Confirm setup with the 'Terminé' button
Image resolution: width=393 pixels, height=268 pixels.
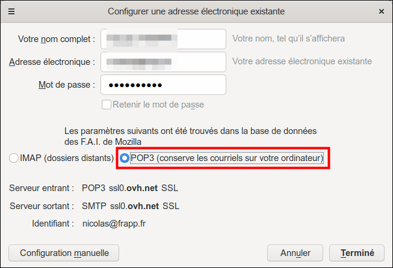[x=357, y=253]
